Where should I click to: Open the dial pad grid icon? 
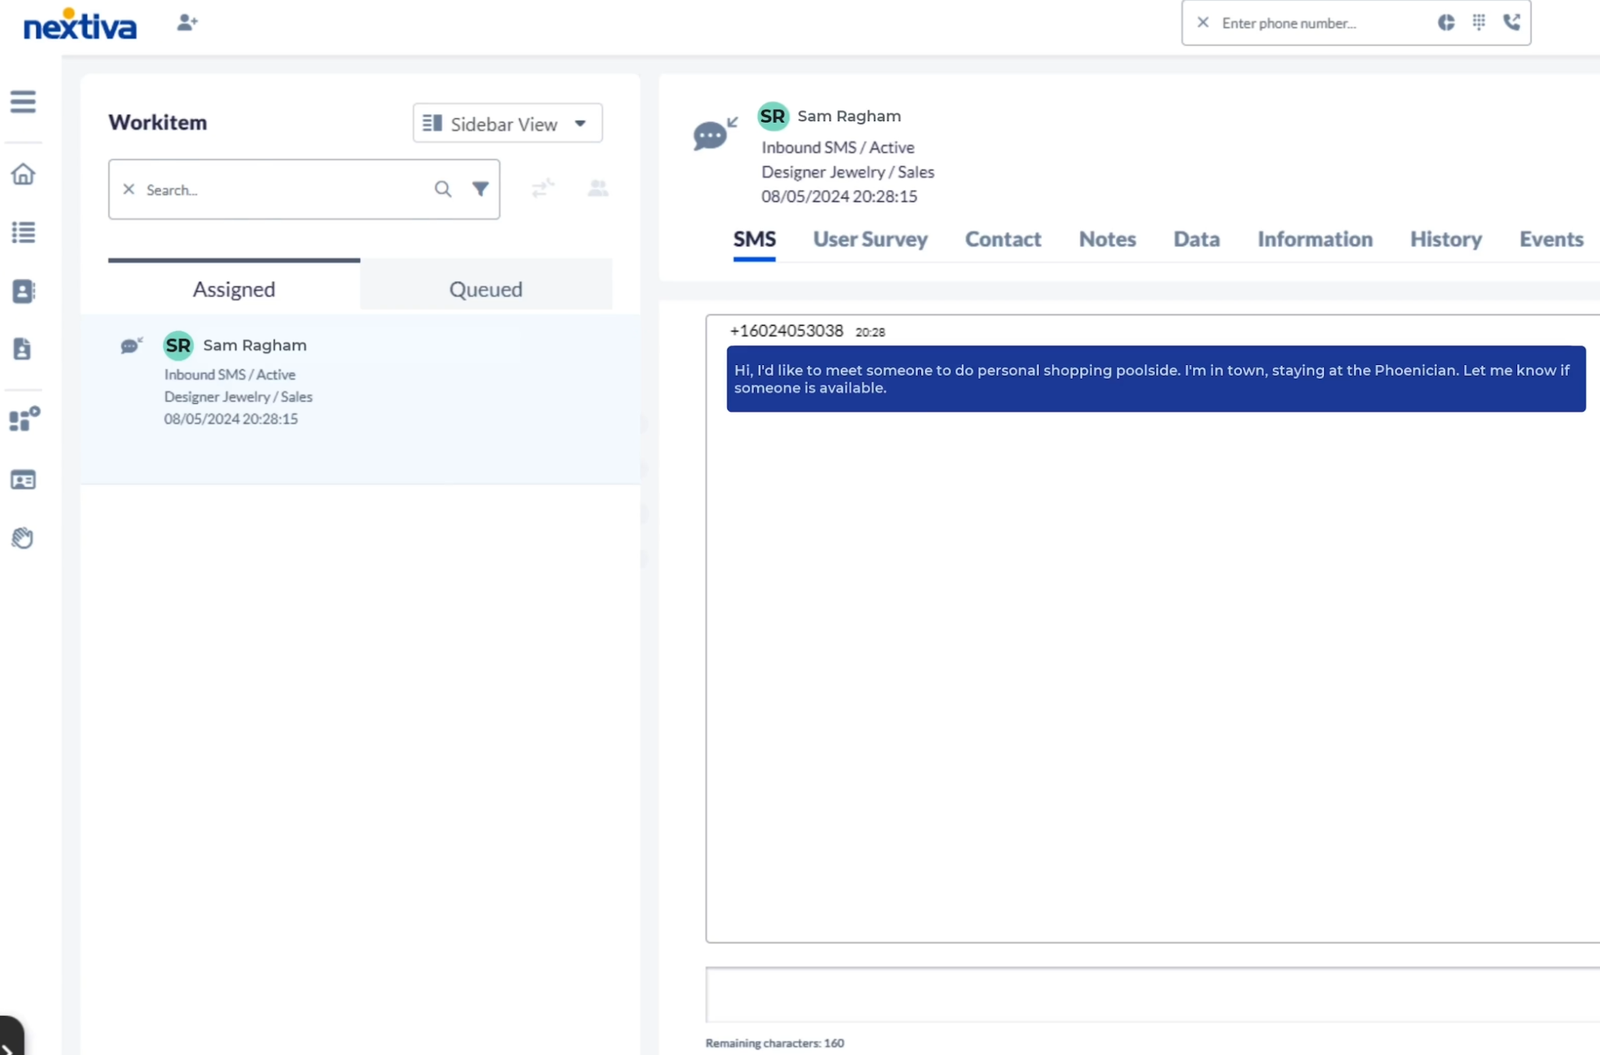point(1478,23)
